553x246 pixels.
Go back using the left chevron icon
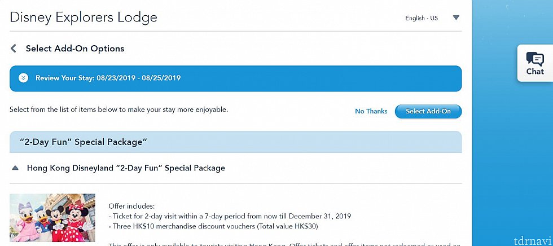pyautogui.click(x=14, y=49)
